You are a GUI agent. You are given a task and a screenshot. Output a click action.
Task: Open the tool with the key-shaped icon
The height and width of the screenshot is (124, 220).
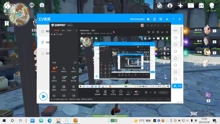73,70
